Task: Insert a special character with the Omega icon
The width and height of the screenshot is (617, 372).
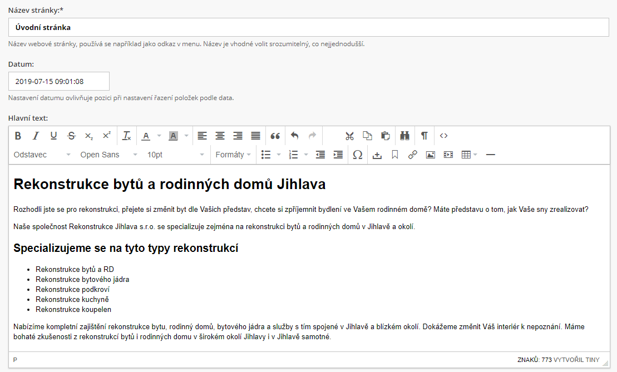Action: 358,155
